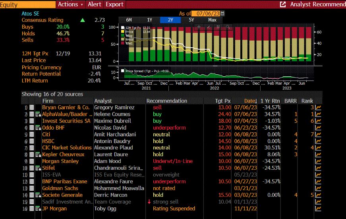Select the 2Y chart range tab
This screenshot has height=219, width=346.
pos(170,20)
